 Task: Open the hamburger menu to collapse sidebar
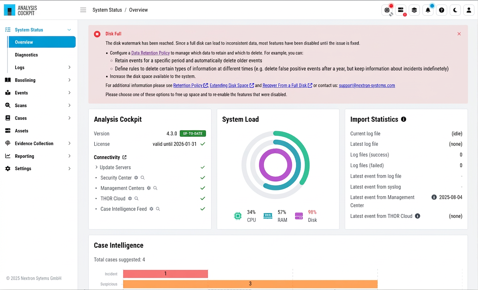[83, 10]
